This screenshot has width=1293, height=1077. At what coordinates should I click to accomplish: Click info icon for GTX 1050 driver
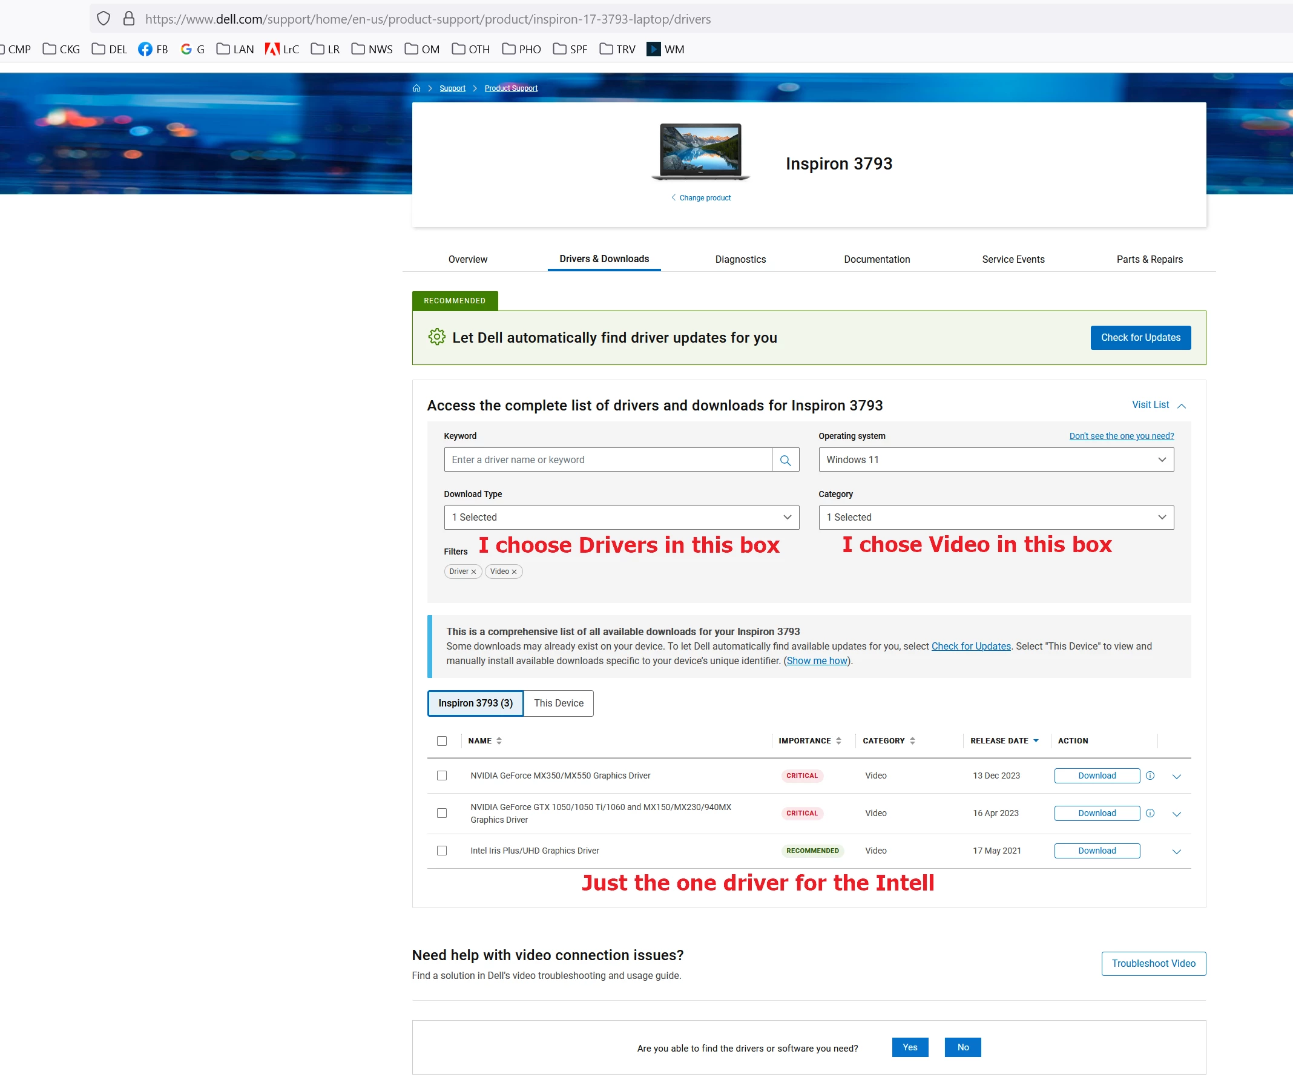(1150, 813)
